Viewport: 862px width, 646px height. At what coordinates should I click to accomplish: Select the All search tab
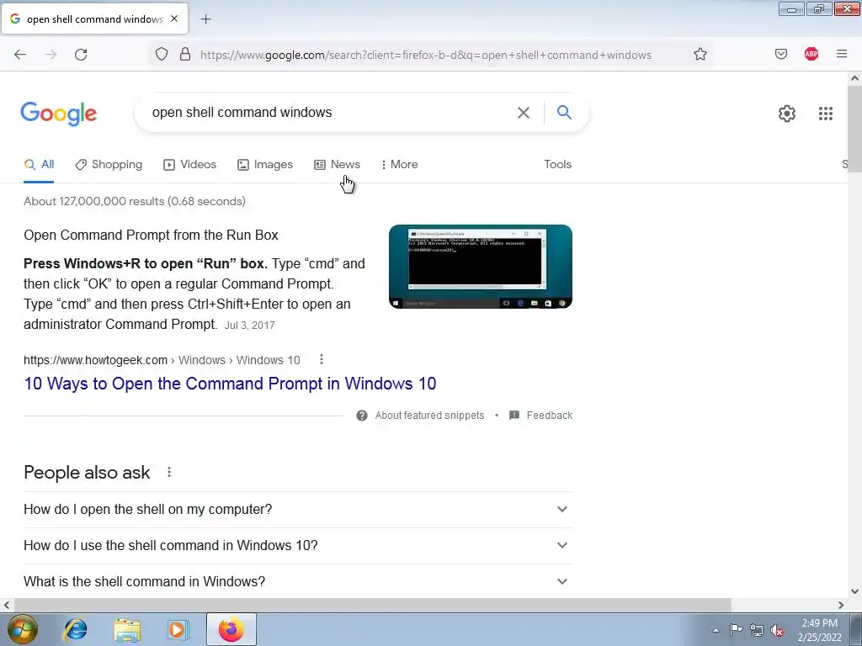click(x=39, y=164)
